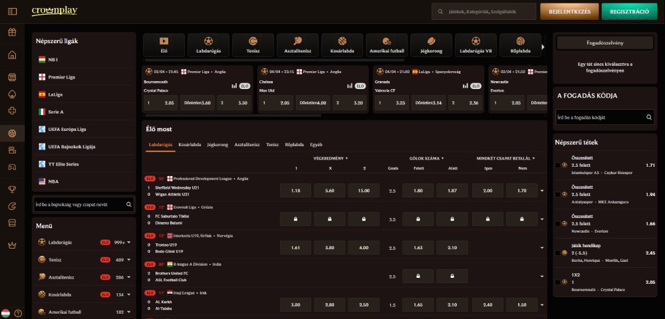Check the Istanbulspor AS popular bet checkbox
665x319 pixels.
pos(557,165)
